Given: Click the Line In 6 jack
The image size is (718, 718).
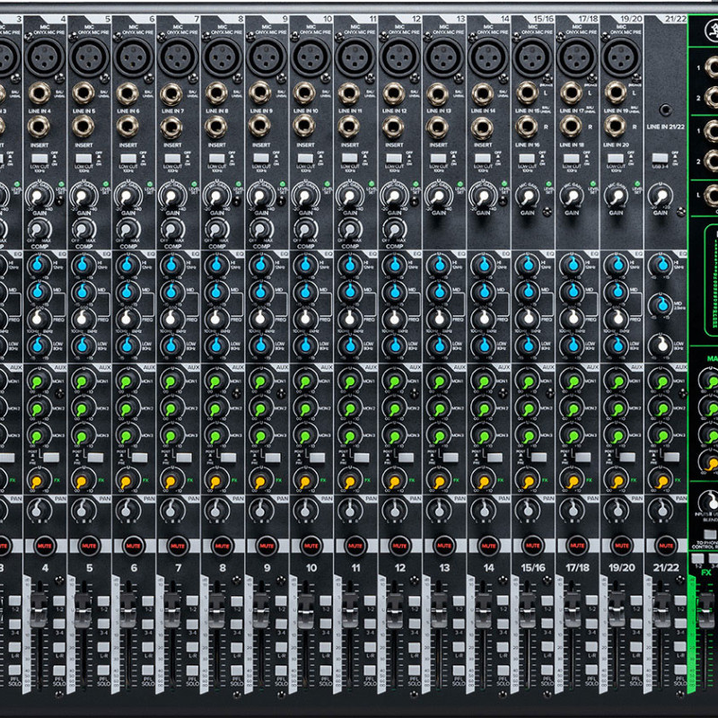Looking at the screenshot, I should [x=127, y=93].
